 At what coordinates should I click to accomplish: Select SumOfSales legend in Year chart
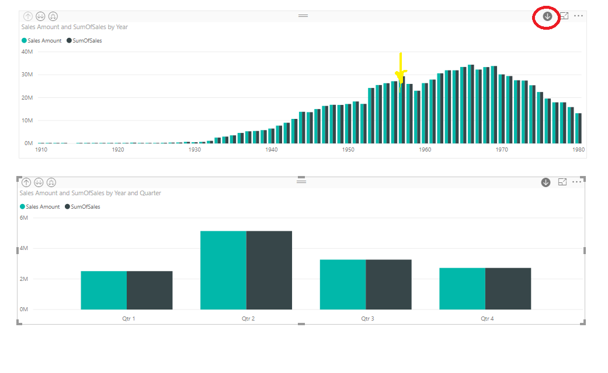coord(84,41)
